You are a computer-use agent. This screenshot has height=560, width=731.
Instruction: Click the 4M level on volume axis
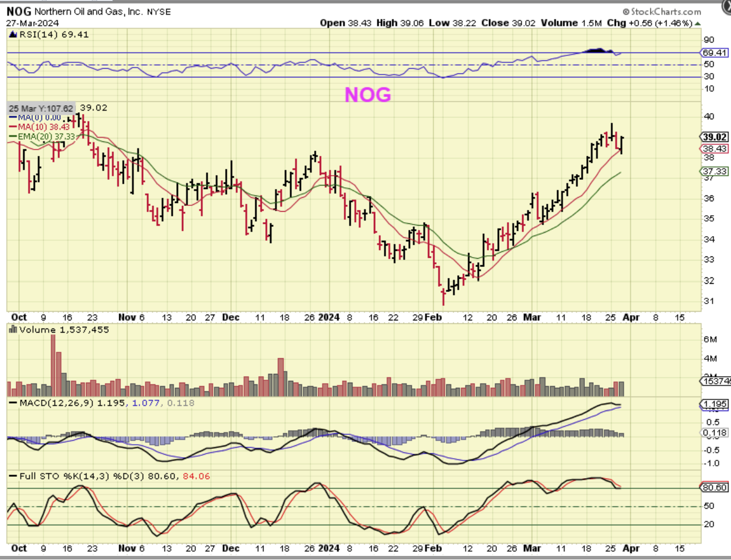pos(710,359)
